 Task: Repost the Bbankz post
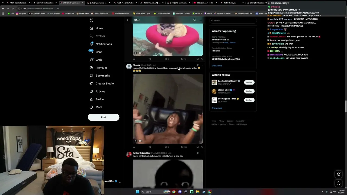tap(150, 147)
